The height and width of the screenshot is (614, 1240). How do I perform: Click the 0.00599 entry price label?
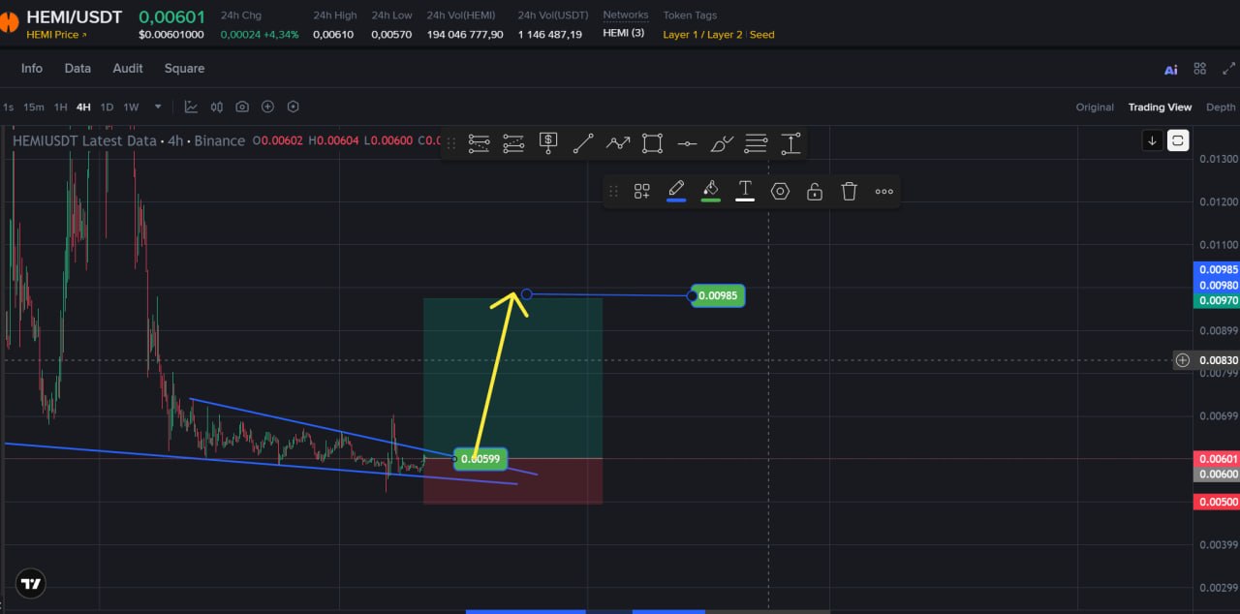click(x=480, y=458)
